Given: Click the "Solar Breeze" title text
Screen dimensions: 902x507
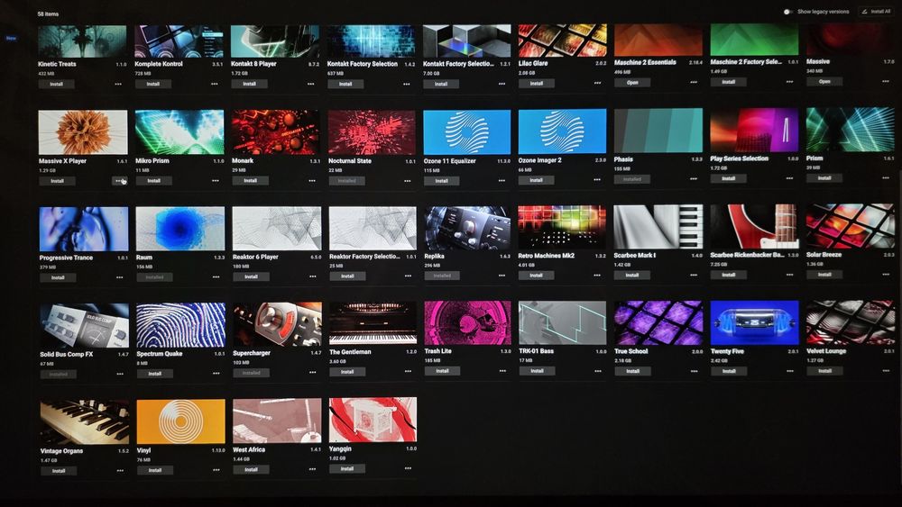Looking at the screenshot, I should pos(824,254).
